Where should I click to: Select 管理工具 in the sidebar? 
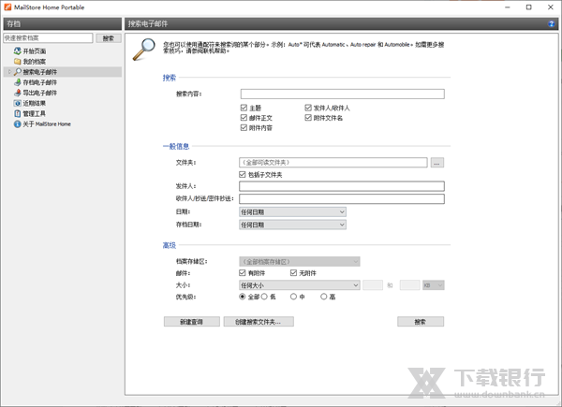point(35,113)
